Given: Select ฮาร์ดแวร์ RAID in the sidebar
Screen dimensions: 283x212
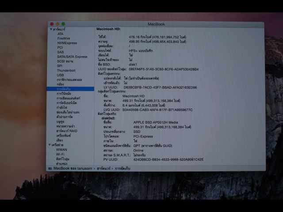Looking at the screenshot, I should (x=67, y=131).
